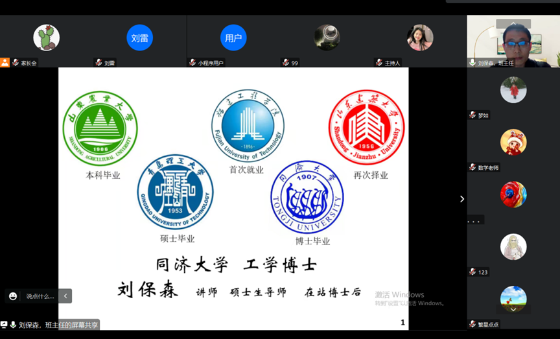This screenshot has width=560, height=339.
Task: Click the Shandong Jianzhu University logo
Action: 366,127
